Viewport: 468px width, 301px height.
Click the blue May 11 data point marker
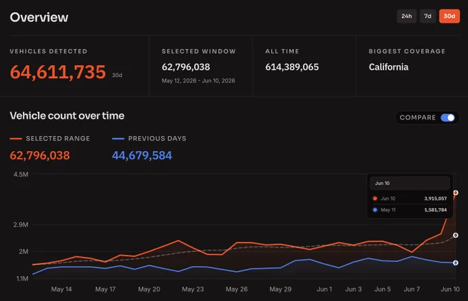pos(456,263)
